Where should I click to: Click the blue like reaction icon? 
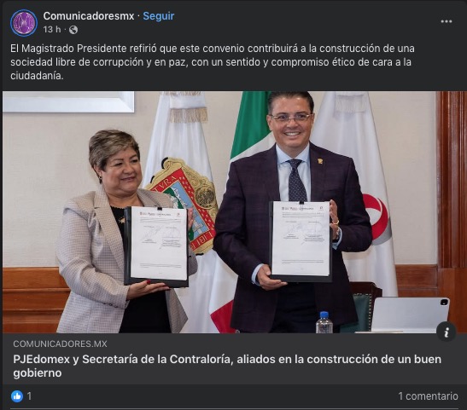click(17, 396)
